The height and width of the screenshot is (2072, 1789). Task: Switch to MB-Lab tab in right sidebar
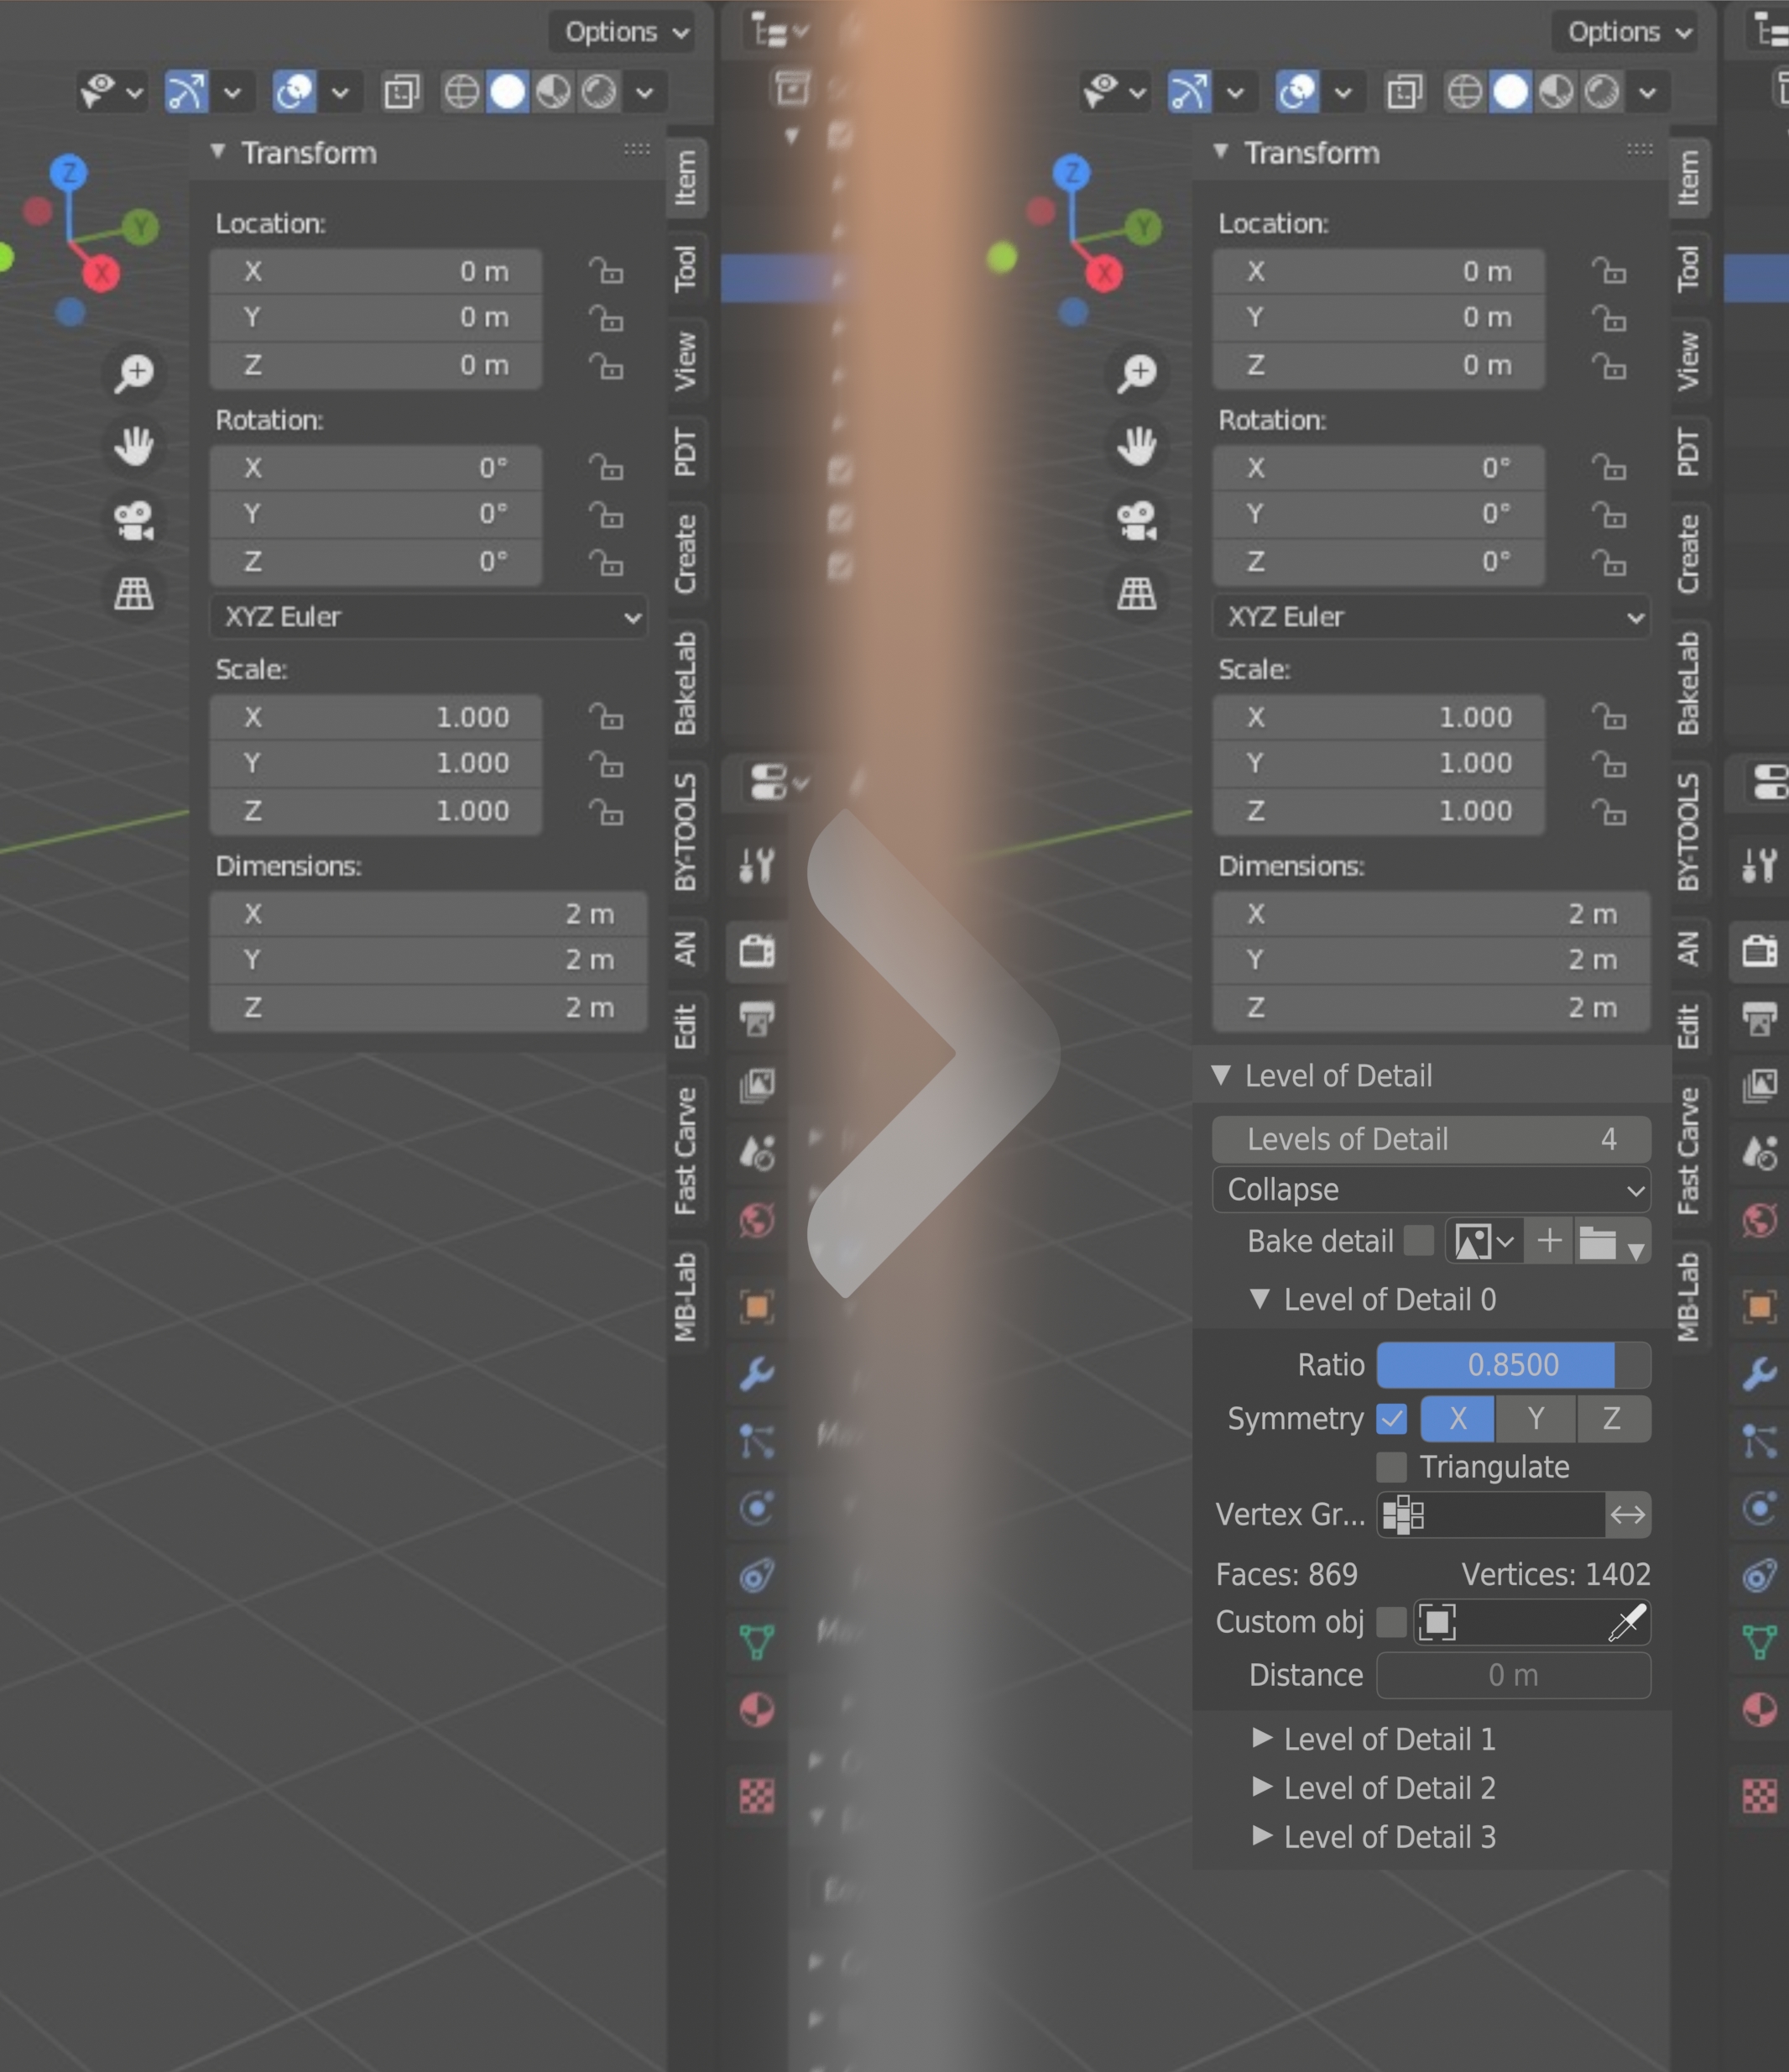click(1689, 1297)
